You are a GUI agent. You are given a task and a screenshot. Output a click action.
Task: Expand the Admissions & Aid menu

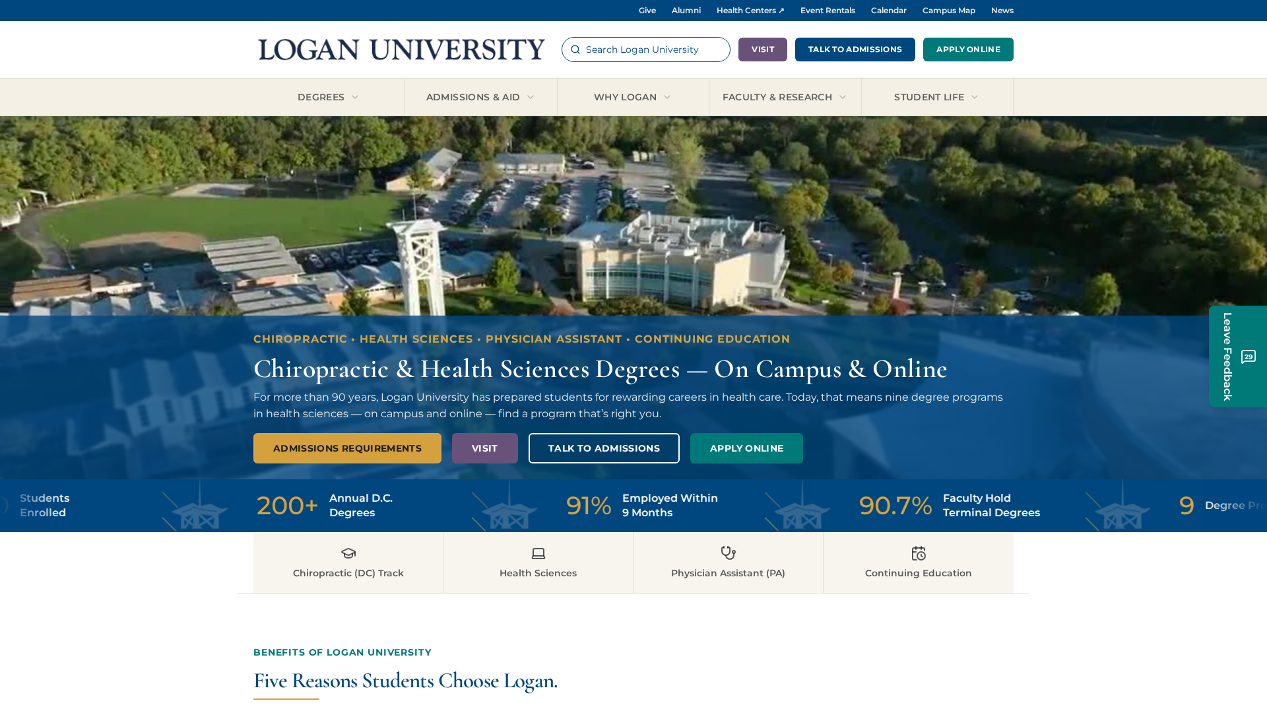(x=480, y=97)
